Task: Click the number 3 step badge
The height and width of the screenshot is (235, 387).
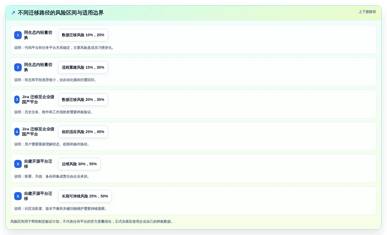Action: tap(17, 100)
